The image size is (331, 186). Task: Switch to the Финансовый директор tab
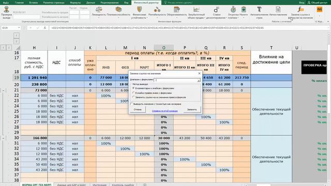point(146,3)
